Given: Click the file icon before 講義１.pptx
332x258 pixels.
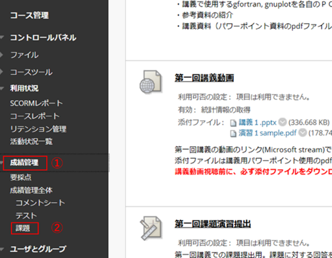Looking at the screenshot, I should 233,123.
